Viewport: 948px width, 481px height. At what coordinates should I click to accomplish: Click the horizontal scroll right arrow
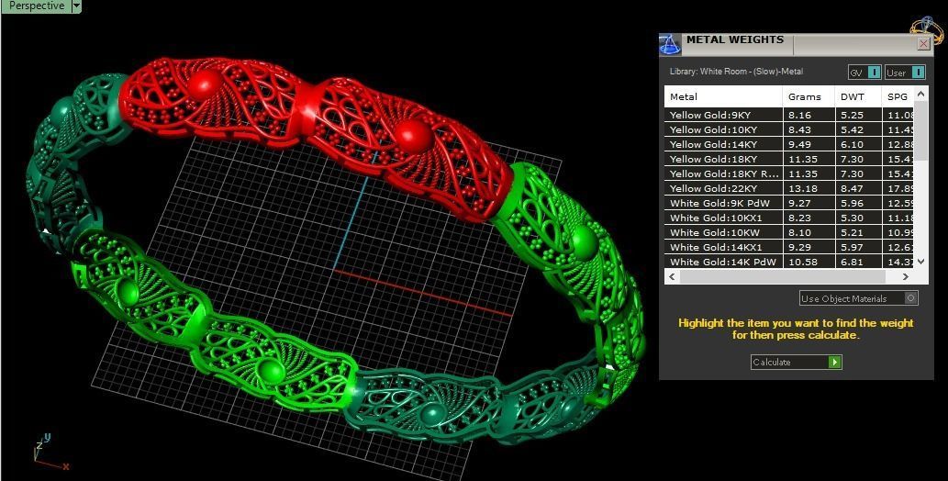pos(905,276)
